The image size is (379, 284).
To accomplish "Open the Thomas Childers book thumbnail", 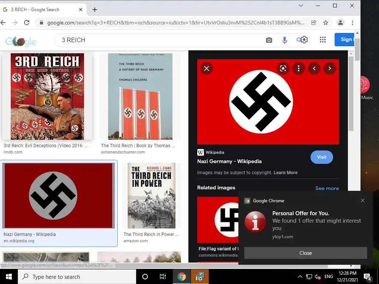I will pos(140,97).
